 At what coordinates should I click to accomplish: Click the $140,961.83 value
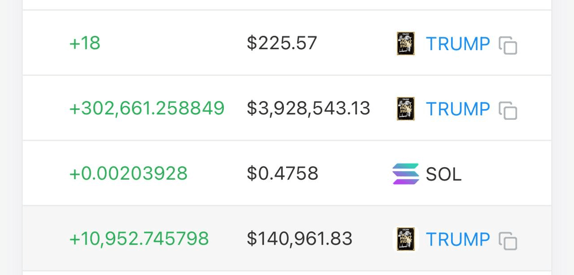click(300, 238)
